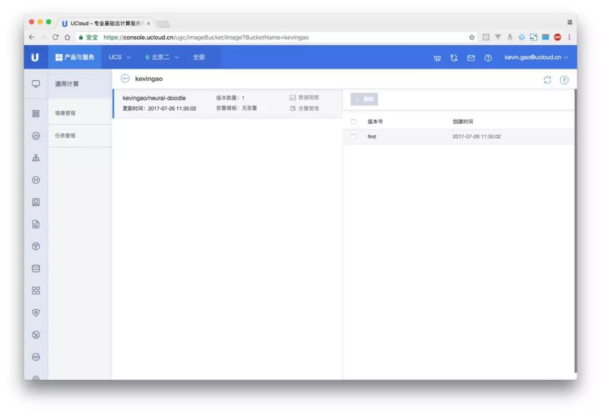Click the 版本数量: 1 label
The height and width of the screenshot is (414, 601).
[x=230, y=98]
